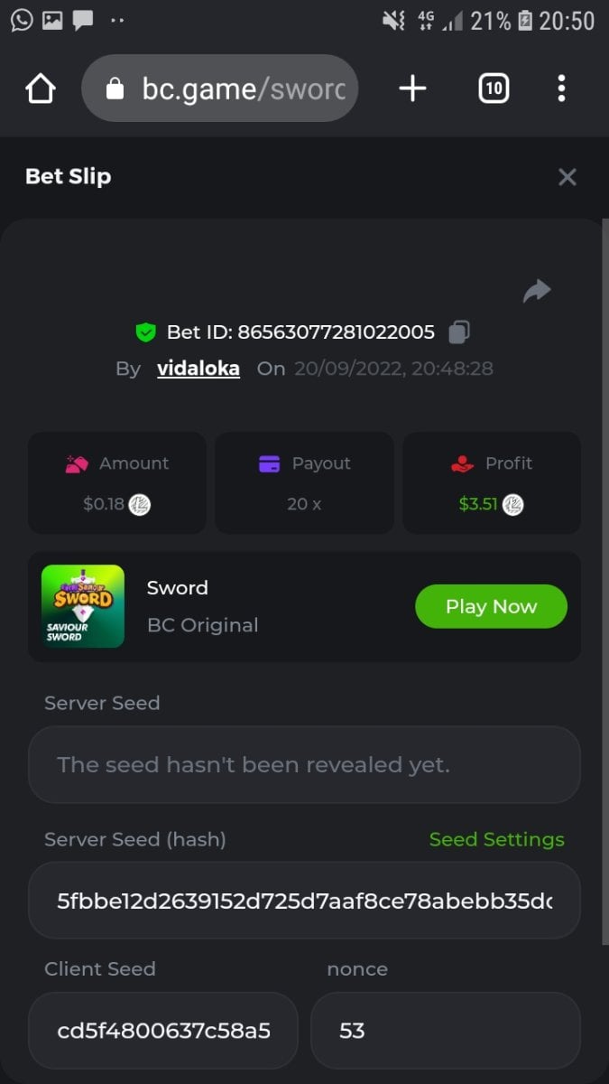The width and height of the screenshot is (609, 1084).
Task: Open a new browser tab with plus icon
Action: pyautogui.click(x=412, y=89)
